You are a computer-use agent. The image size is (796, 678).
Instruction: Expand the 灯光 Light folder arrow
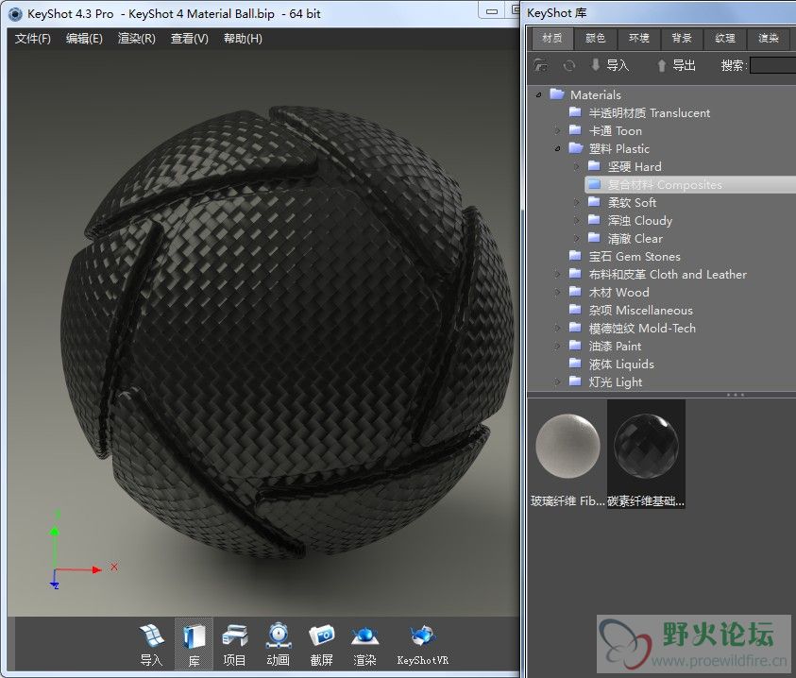tap(557, 381)
